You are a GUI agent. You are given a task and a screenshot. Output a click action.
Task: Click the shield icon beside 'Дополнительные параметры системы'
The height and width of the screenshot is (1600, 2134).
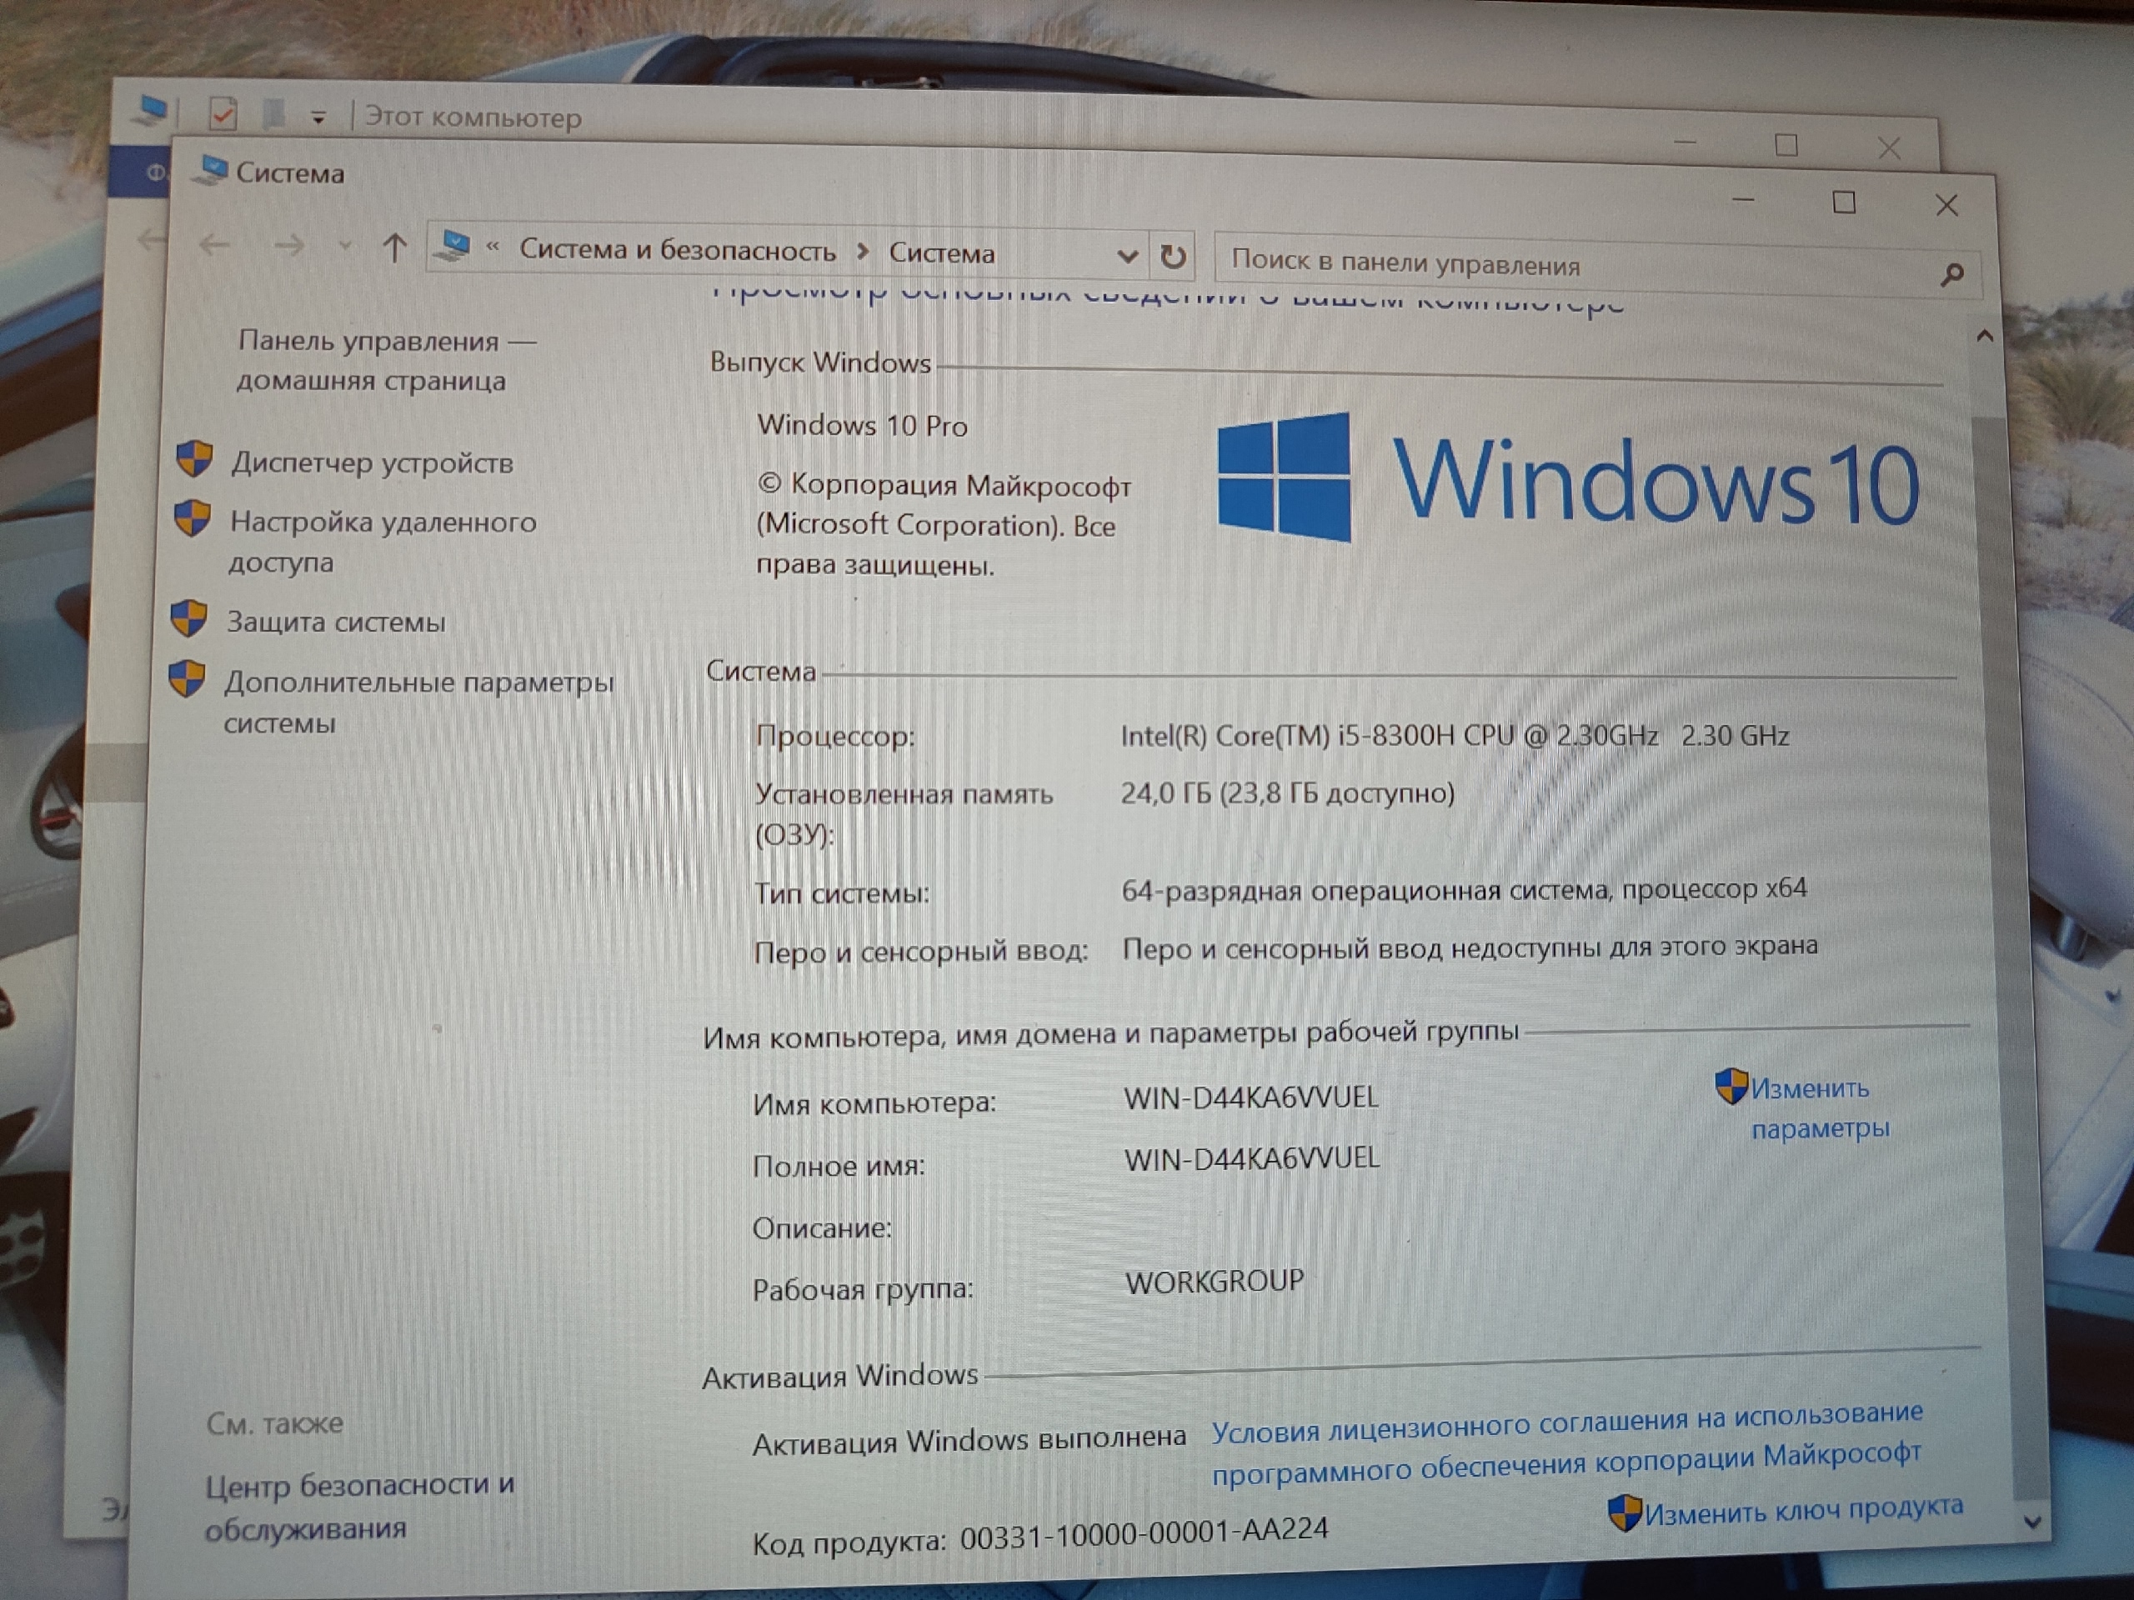point(188,678)
